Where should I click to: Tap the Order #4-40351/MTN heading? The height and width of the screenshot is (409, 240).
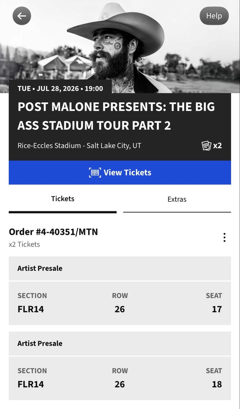[x=53, y=232]
